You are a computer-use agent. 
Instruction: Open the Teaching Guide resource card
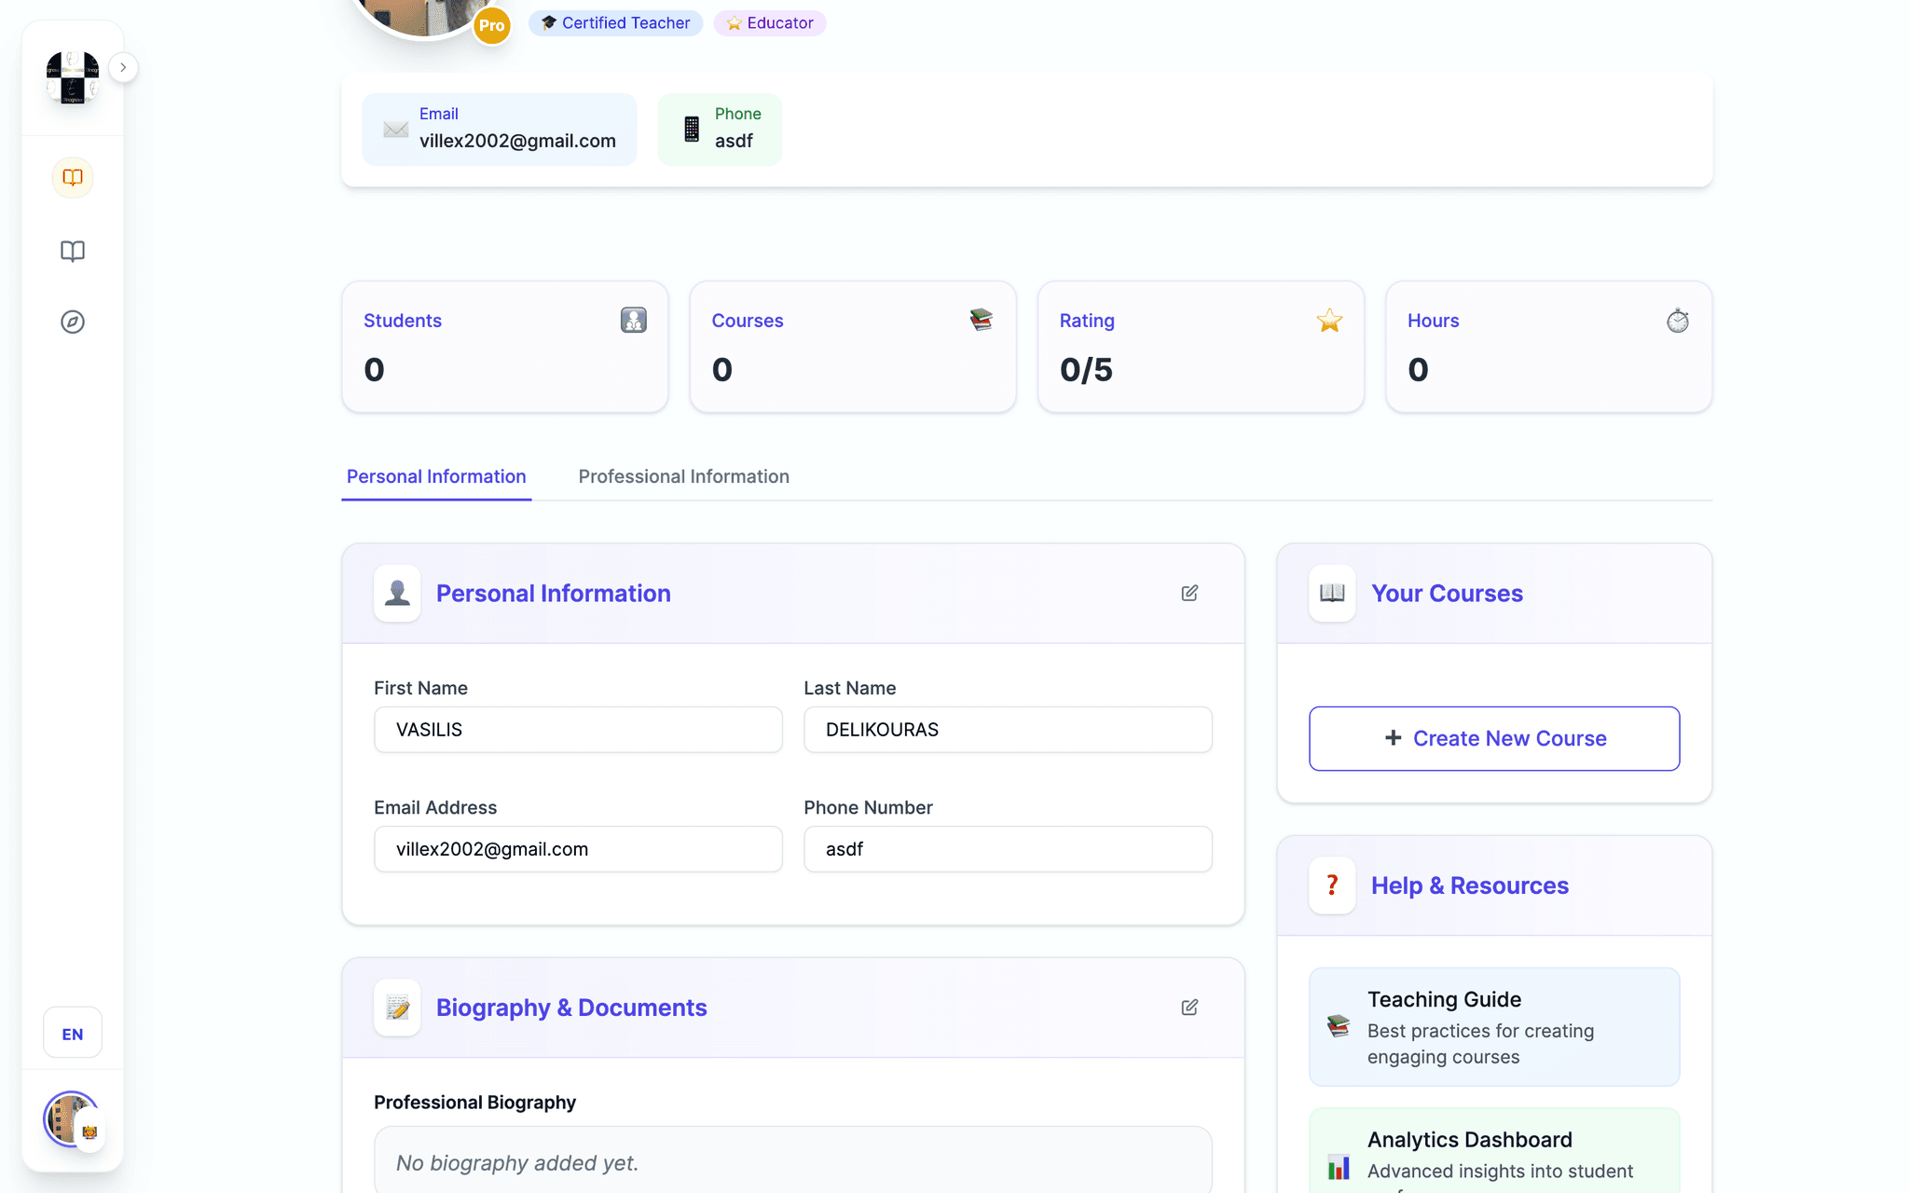(x=1494, y=1027)
